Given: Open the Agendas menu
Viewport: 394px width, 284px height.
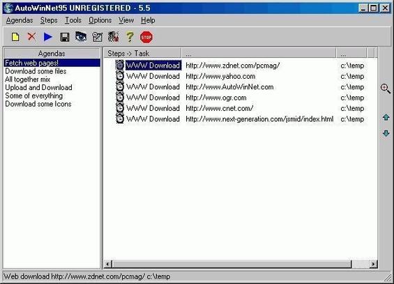Looking at the screenshot, I should pyautogui.click(x=20, y=20).
